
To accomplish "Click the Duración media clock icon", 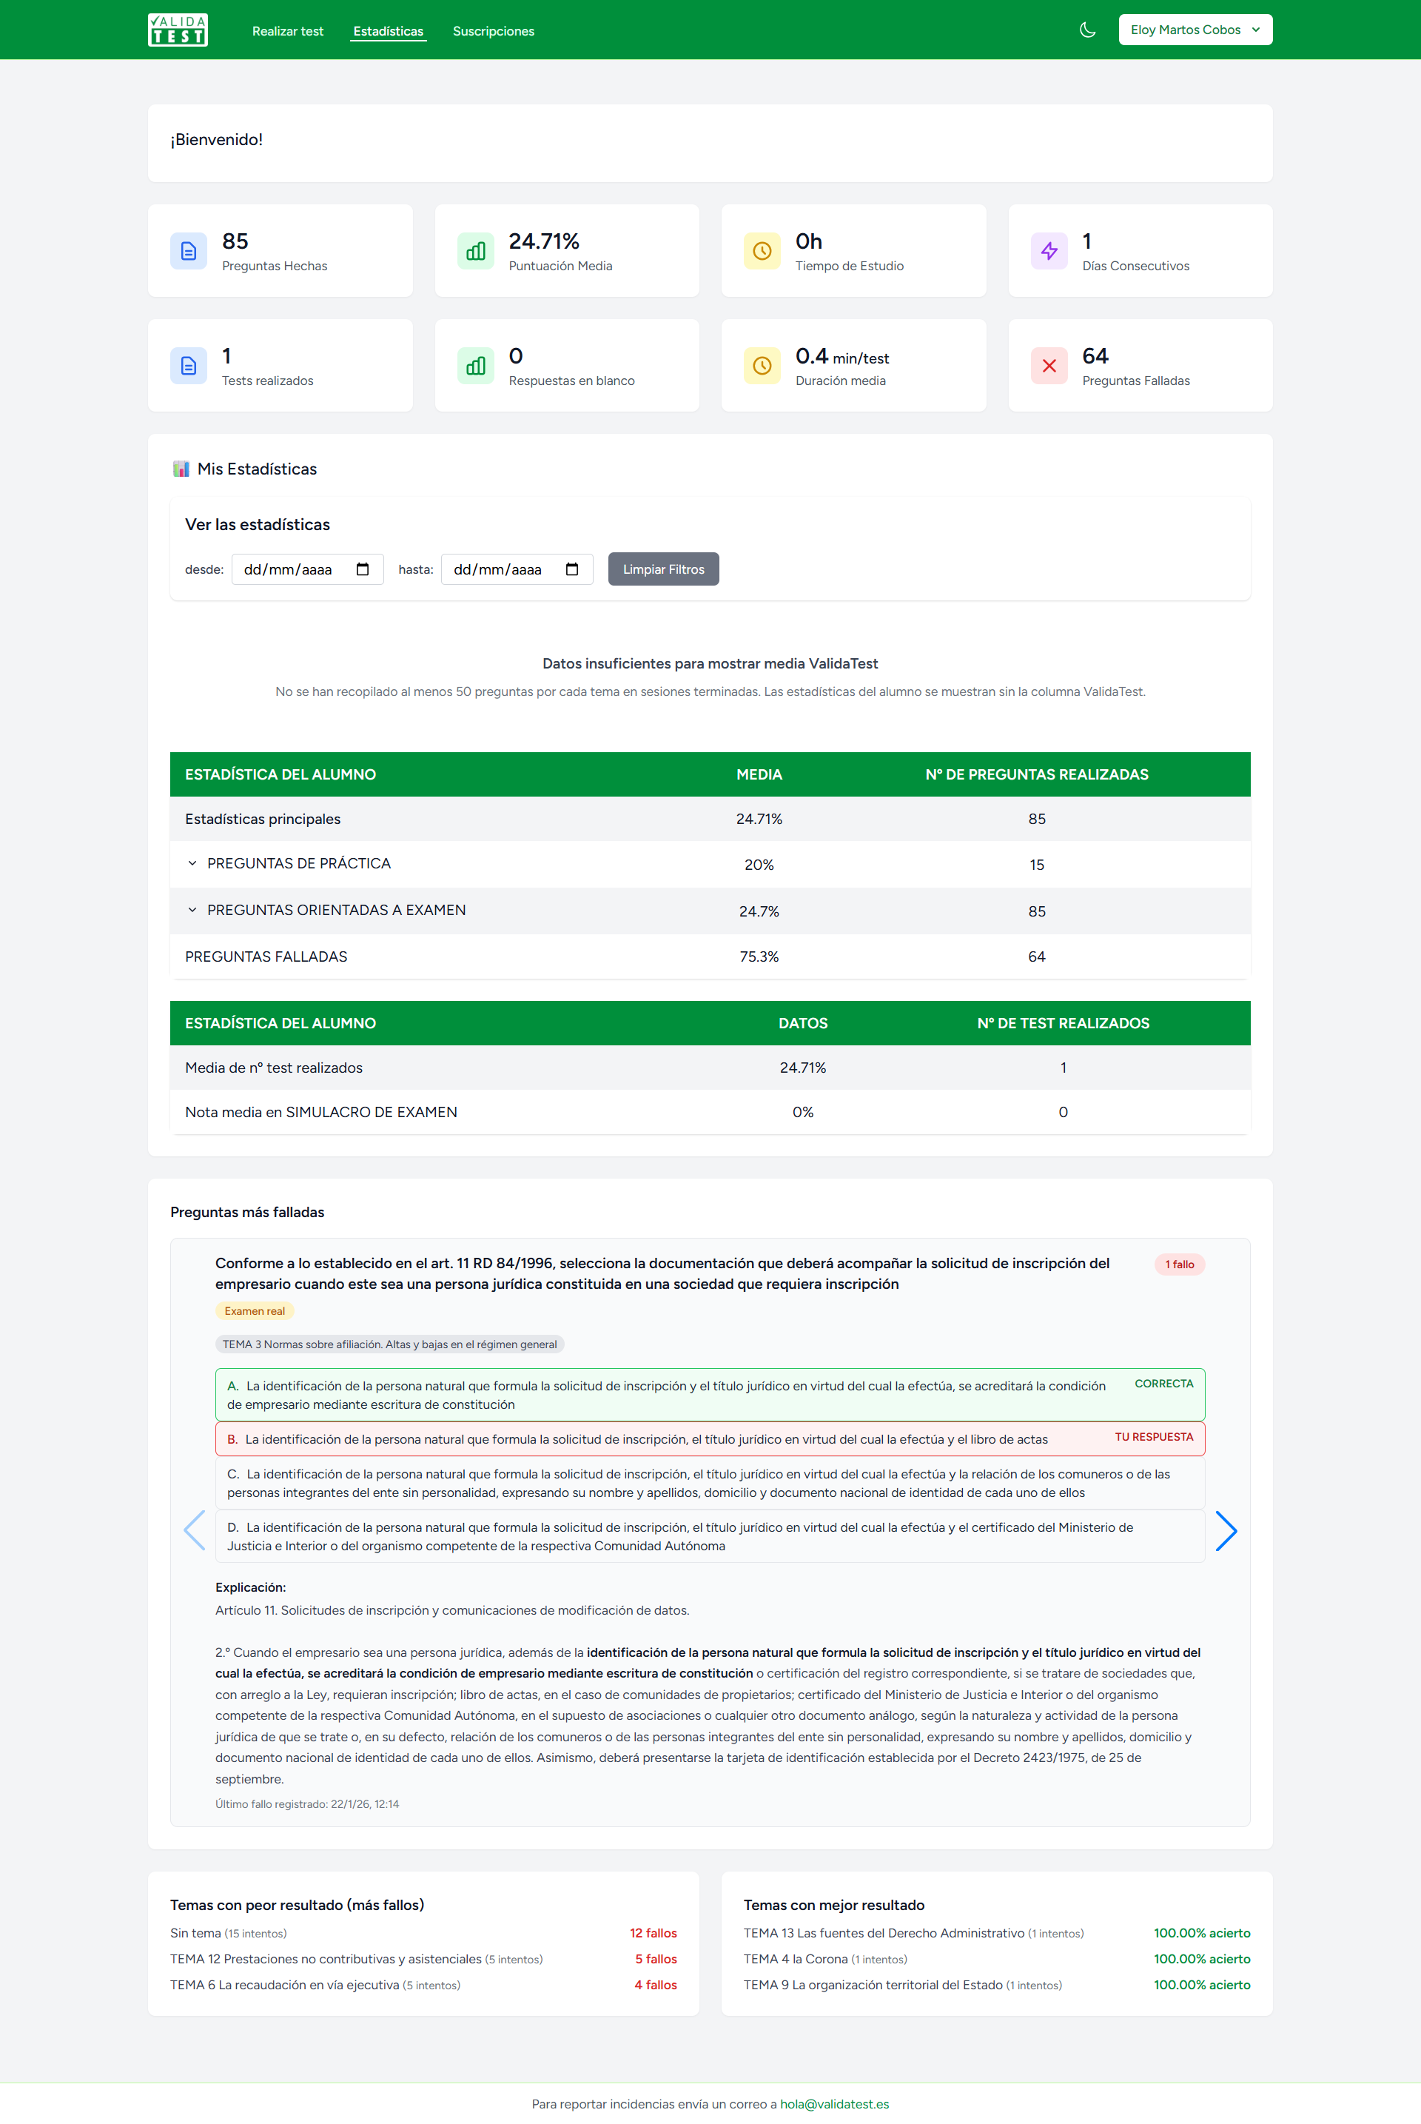I will coord(762,366).
